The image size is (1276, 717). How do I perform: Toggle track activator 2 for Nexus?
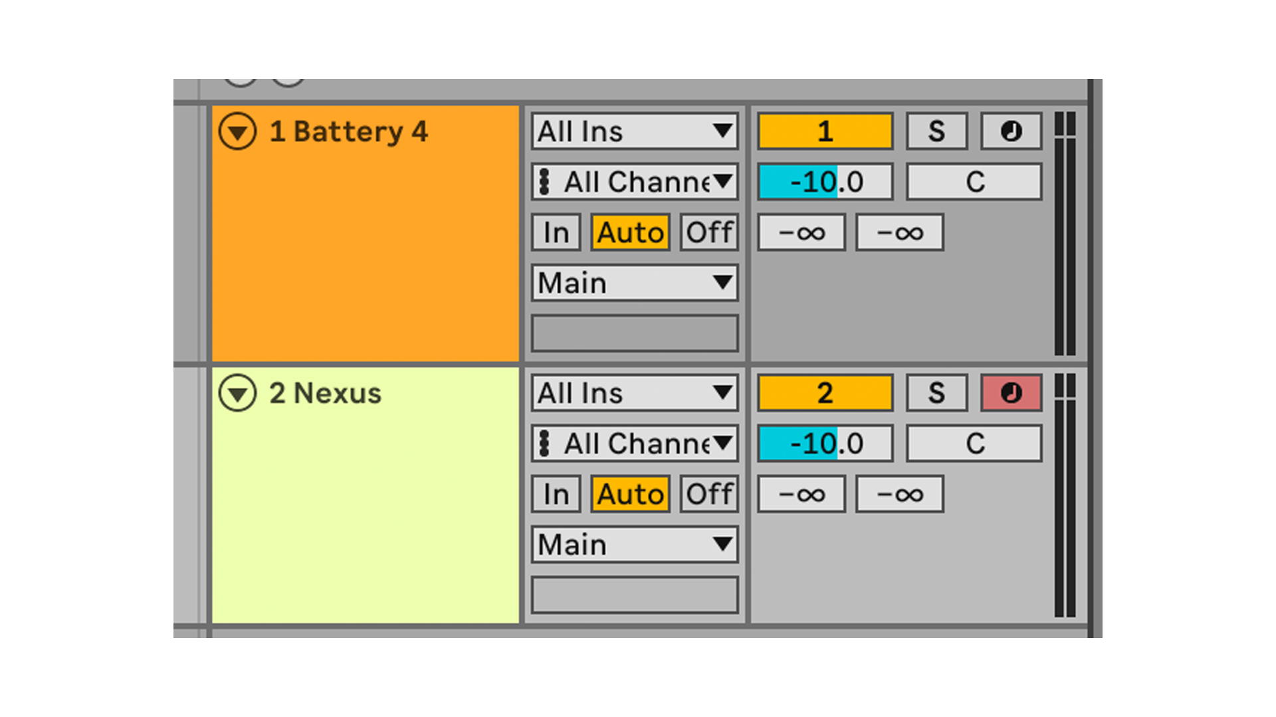tap(825, 392)
